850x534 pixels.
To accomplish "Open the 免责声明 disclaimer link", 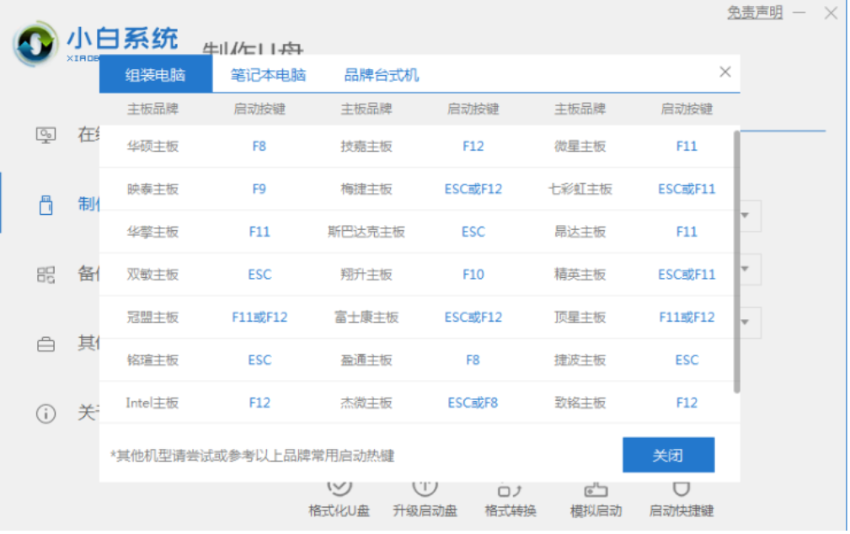I will (x=754, y=13).
